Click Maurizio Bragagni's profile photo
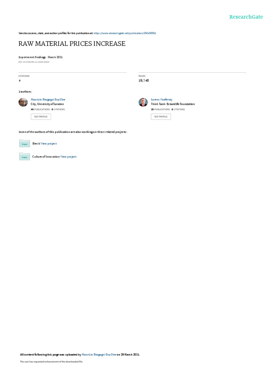 (x=23, y=102)
